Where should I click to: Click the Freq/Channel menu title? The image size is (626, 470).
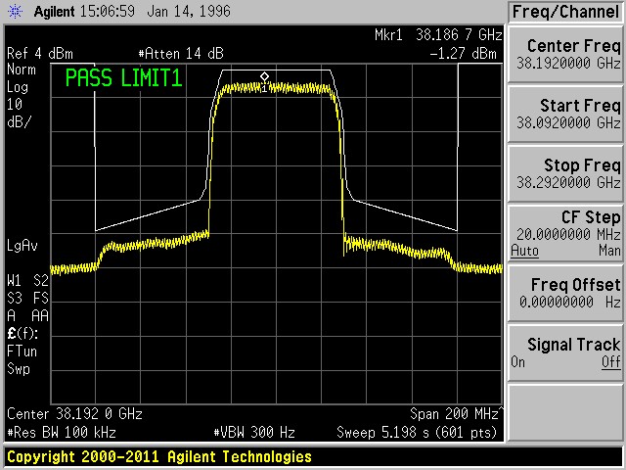coord(566,12)
